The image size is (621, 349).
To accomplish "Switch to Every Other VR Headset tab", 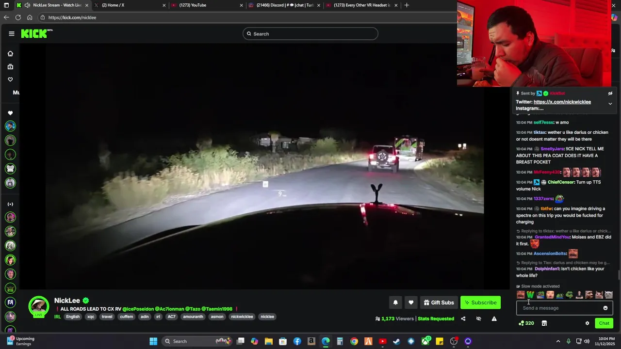I will (361, 5).
